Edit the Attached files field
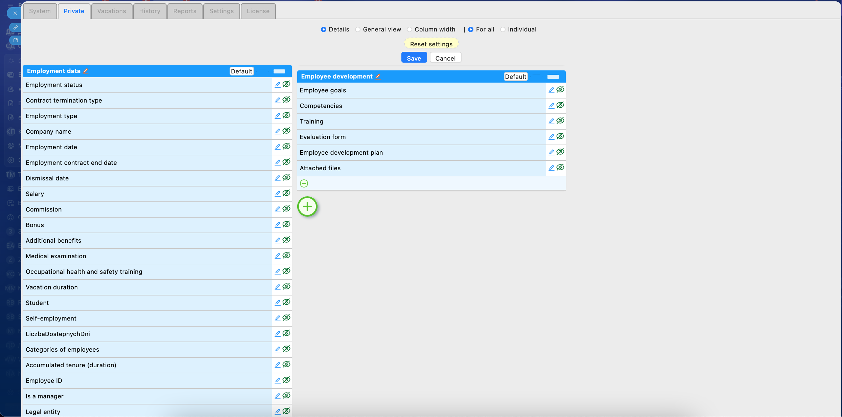The width and height of the screenshot is (842, 417). pos(552,168)
